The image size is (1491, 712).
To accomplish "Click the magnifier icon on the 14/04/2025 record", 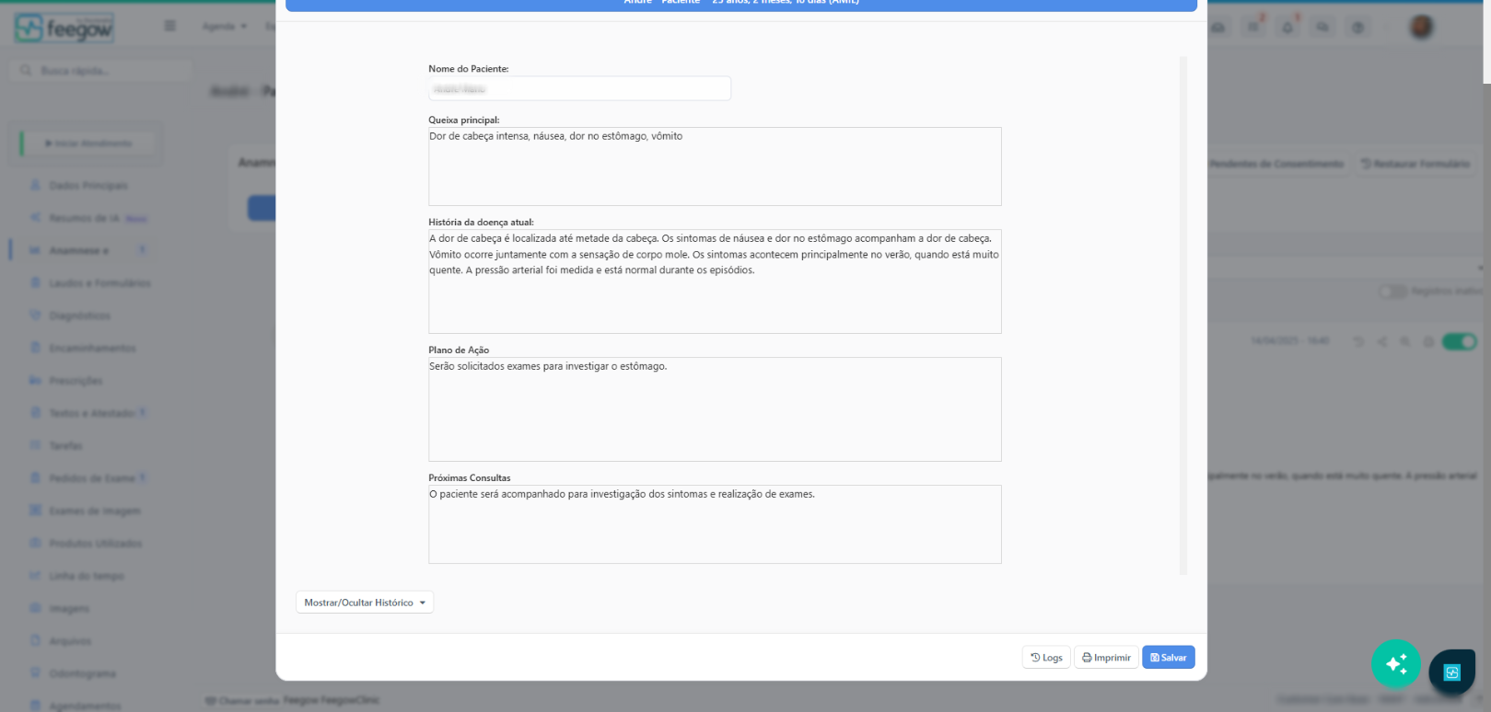I will pyautogui.click(x=1405, y=341).
